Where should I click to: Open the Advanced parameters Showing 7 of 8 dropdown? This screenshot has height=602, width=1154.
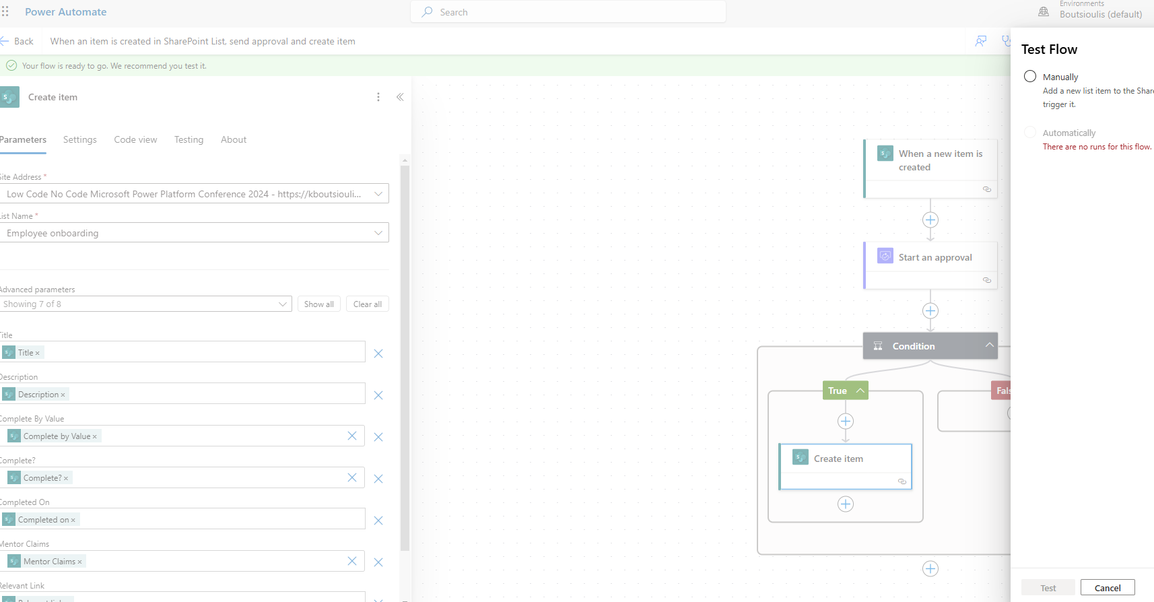point(145,304)
